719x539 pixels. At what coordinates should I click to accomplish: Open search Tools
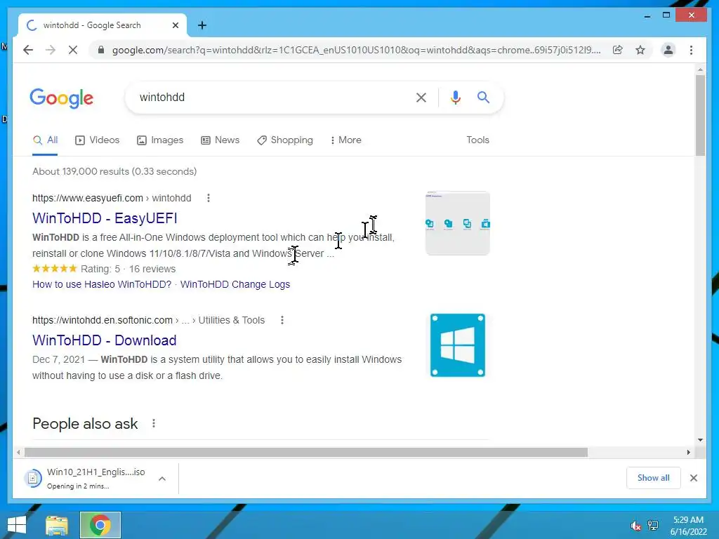click(477, 140)
